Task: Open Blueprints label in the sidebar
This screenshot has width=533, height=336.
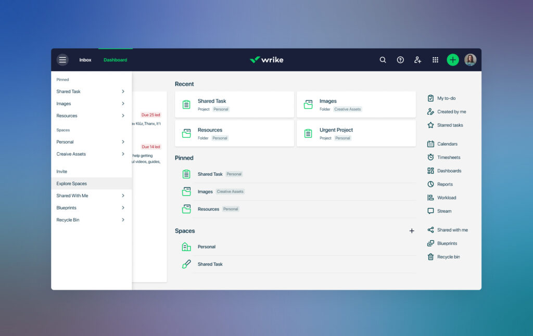Action: click(x=66, y=208)
